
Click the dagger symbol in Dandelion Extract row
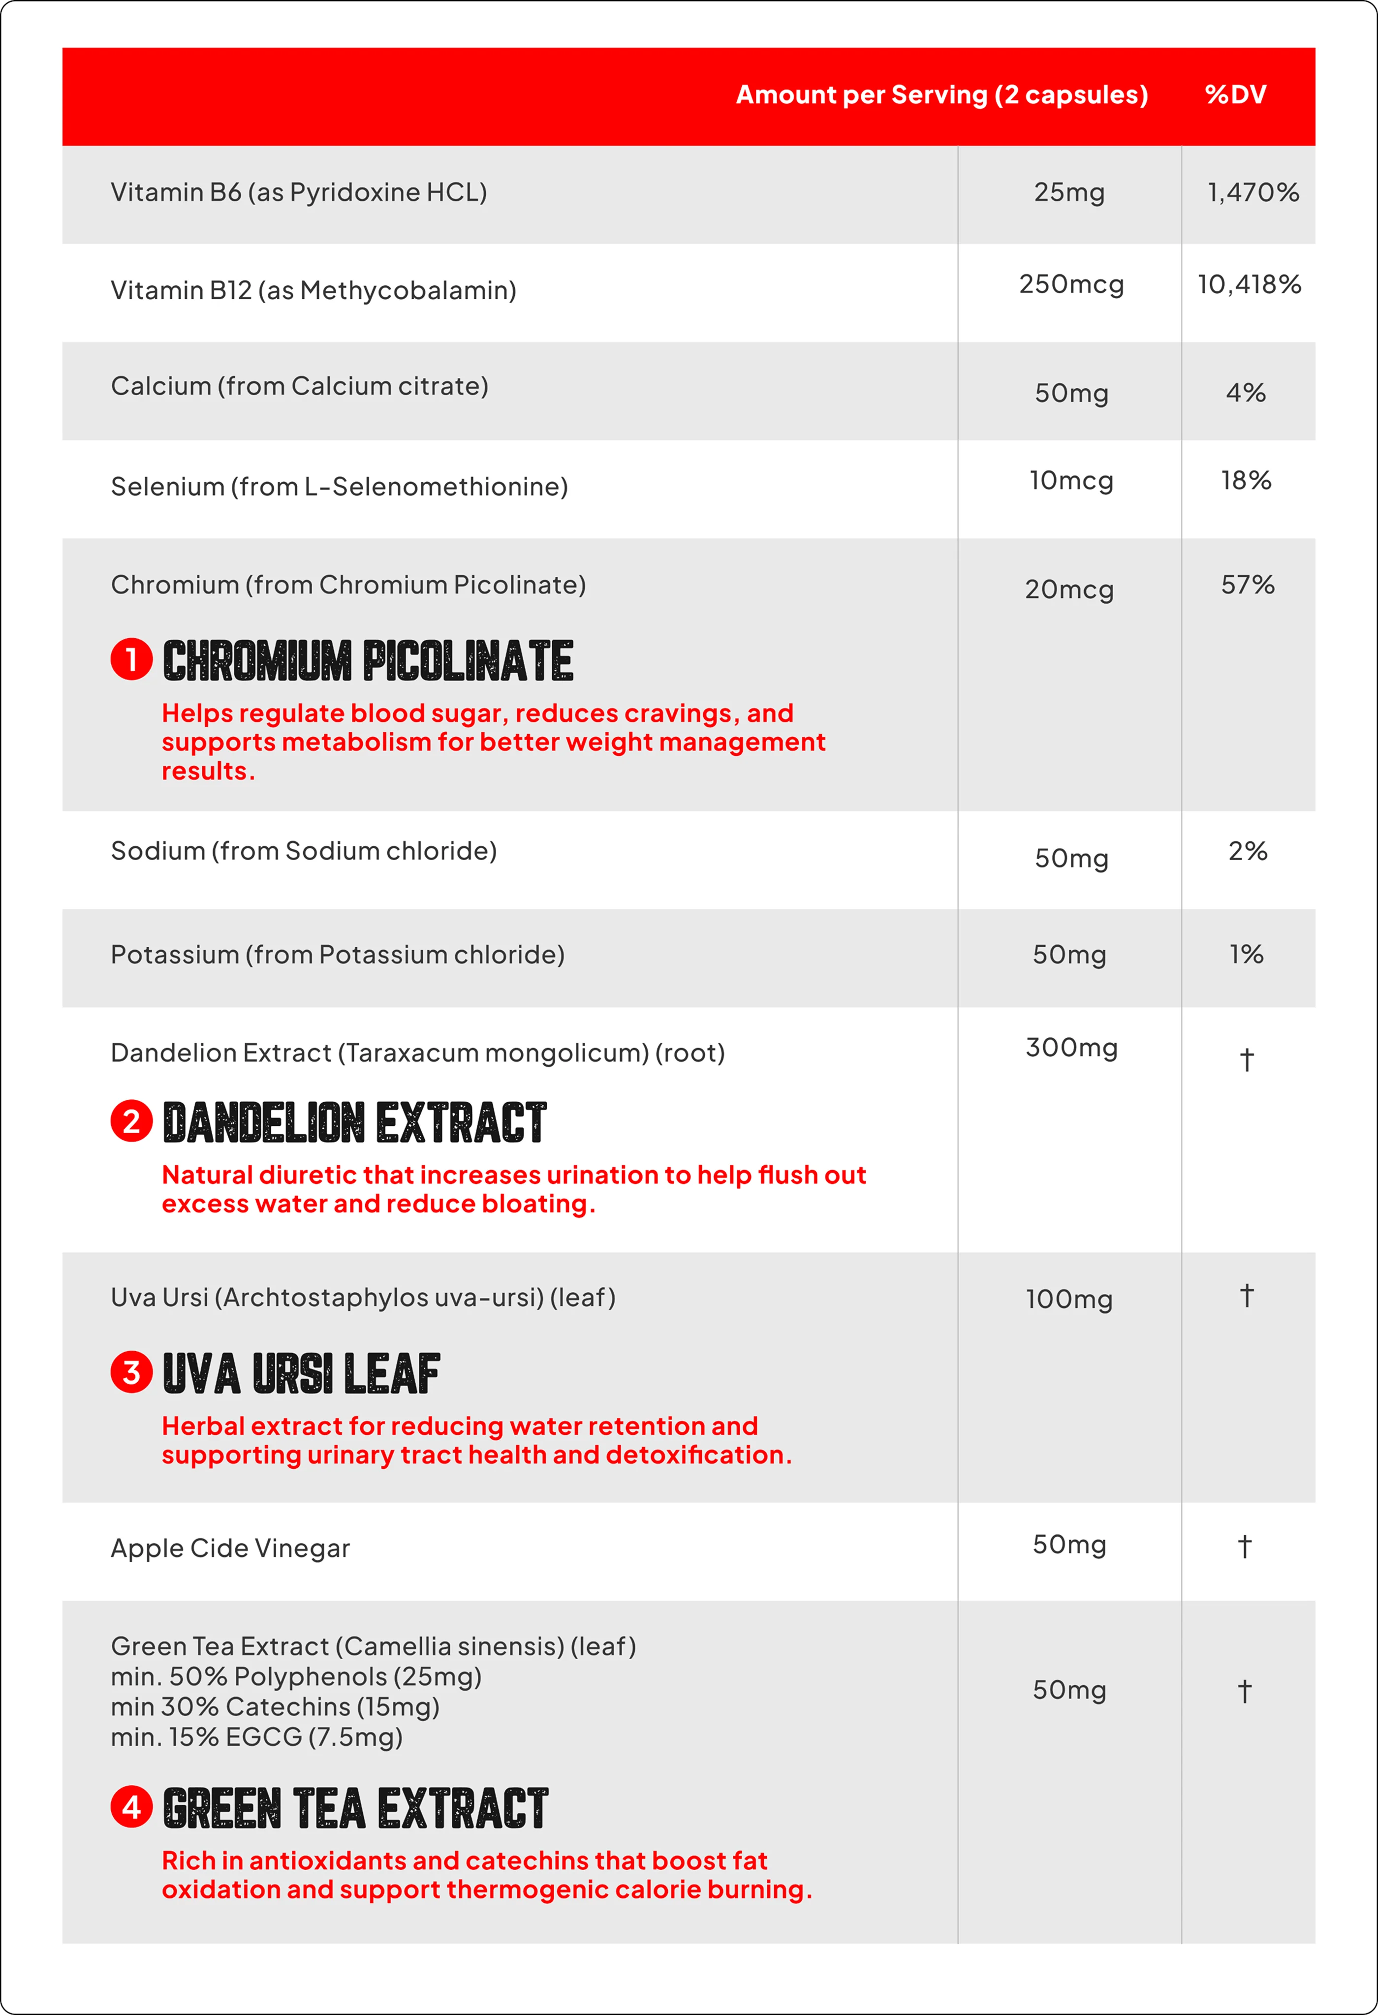pos(1246,1058)
